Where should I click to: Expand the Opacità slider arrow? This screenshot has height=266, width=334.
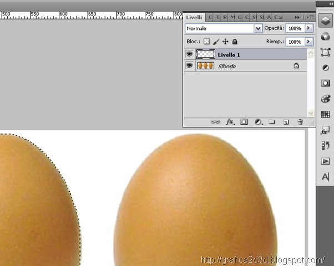pos(309,28)
